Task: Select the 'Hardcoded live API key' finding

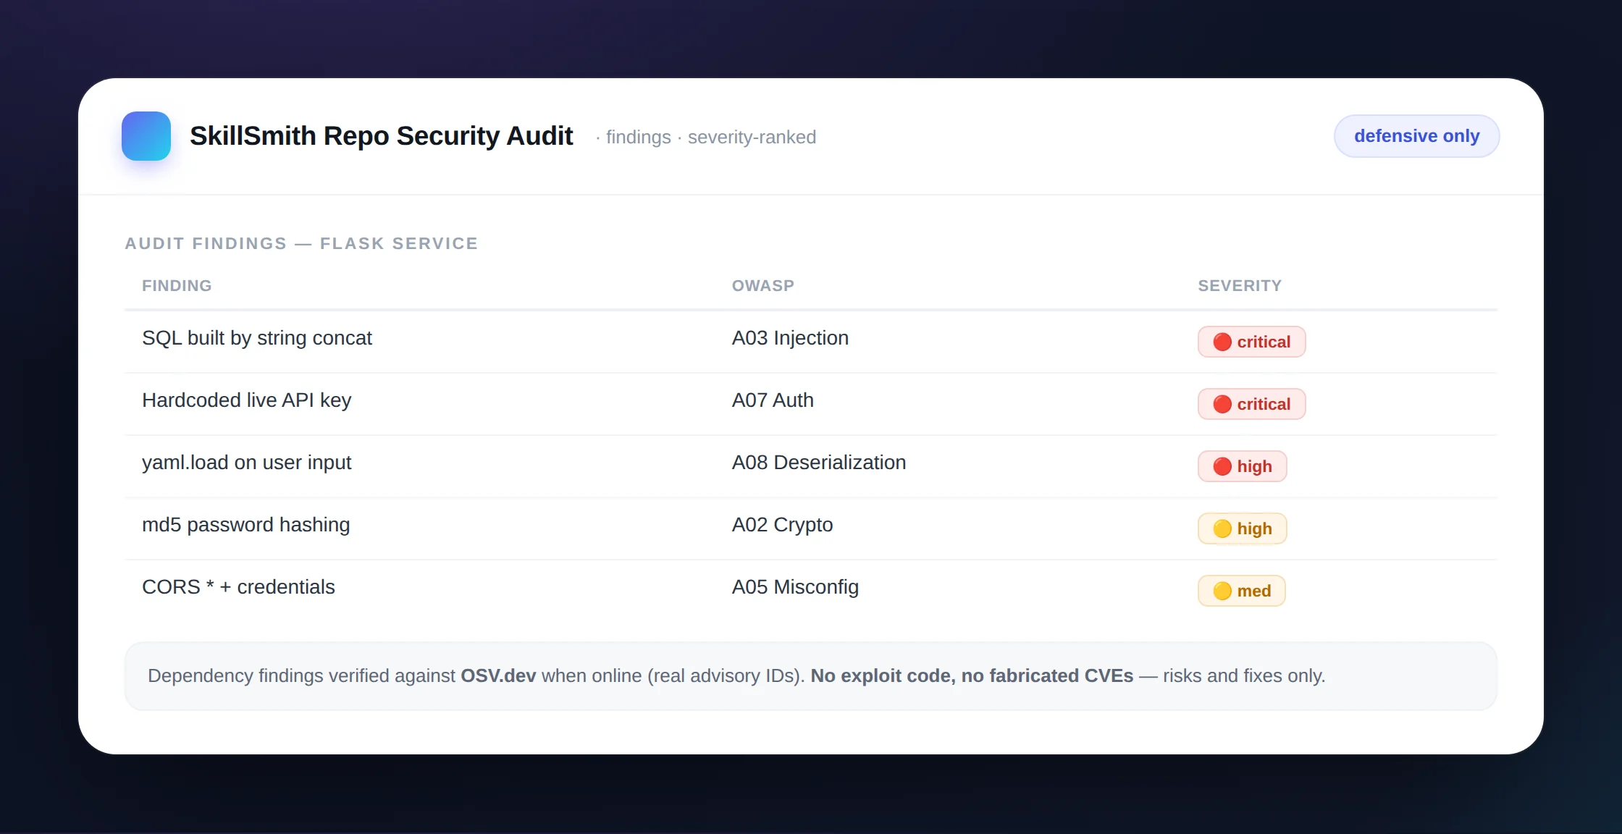Action: 247,400
